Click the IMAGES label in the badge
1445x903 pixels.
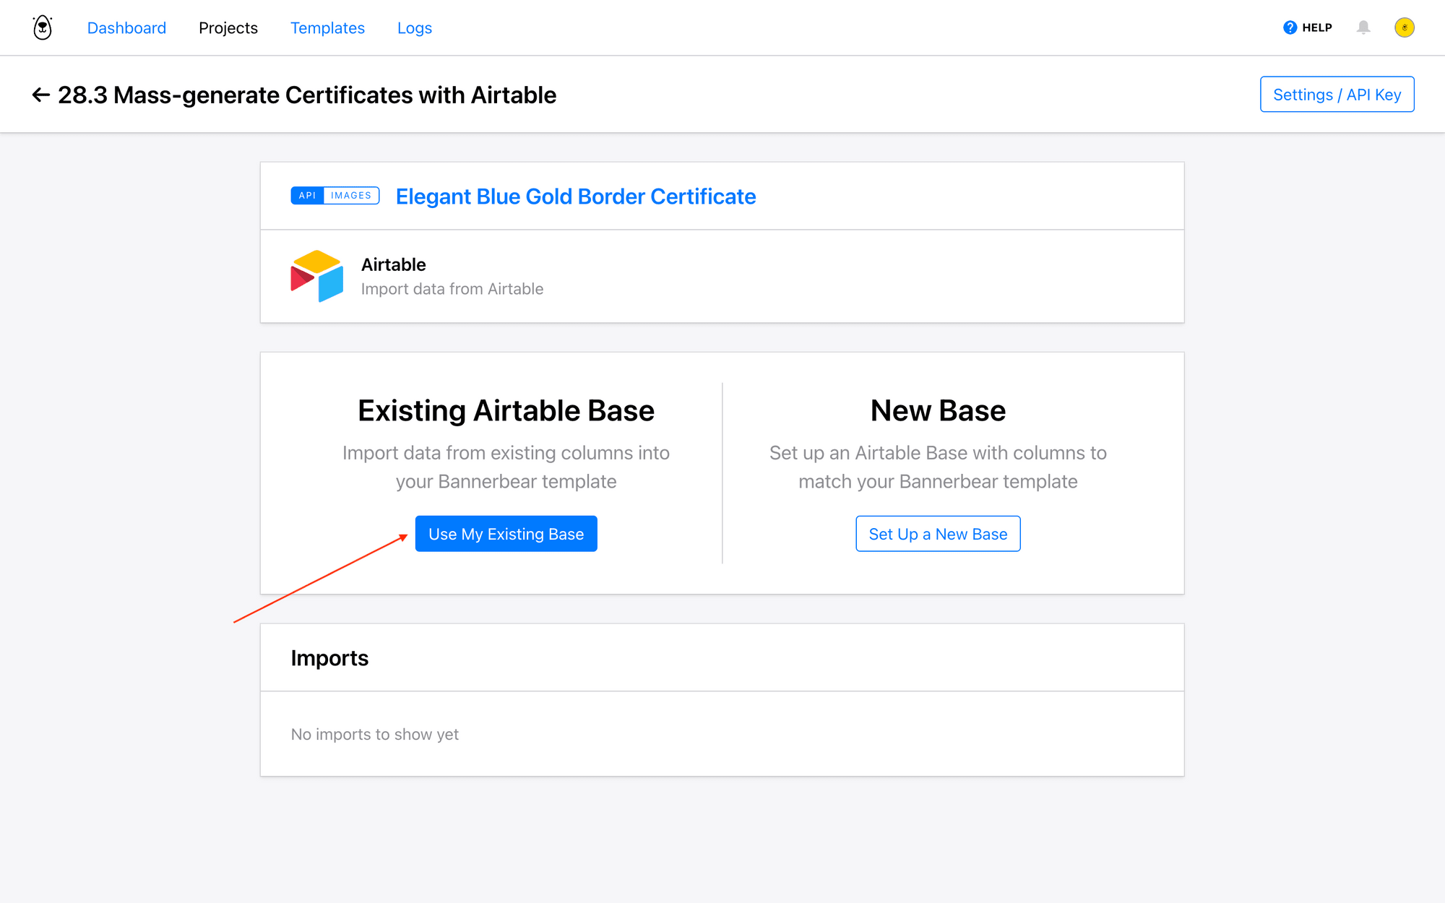point(351,195)
